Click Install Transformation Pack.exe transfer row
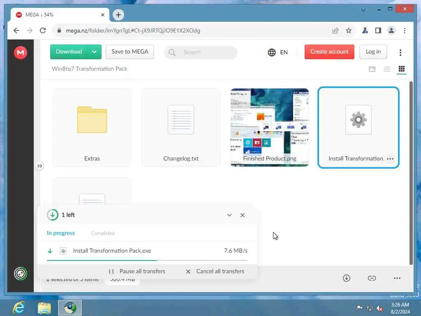 tap(147, 251)
